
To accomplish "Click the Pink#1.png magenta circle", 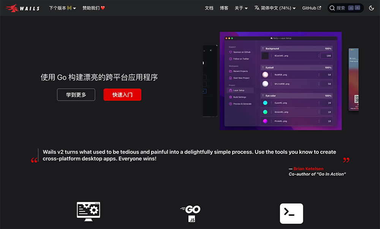I will coord(265,121).
